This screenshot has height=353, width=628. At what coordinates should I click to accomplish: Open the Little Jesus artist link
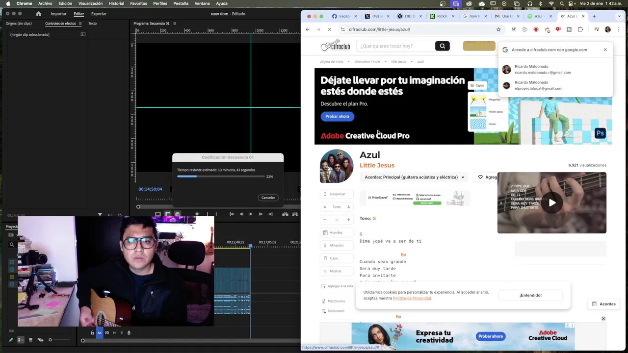point(377,165)
